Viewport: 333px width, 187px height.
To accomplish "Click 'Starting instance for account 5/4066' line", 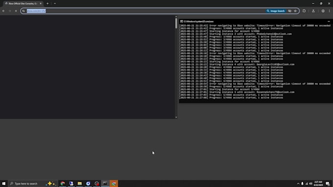I will [219, 89].
